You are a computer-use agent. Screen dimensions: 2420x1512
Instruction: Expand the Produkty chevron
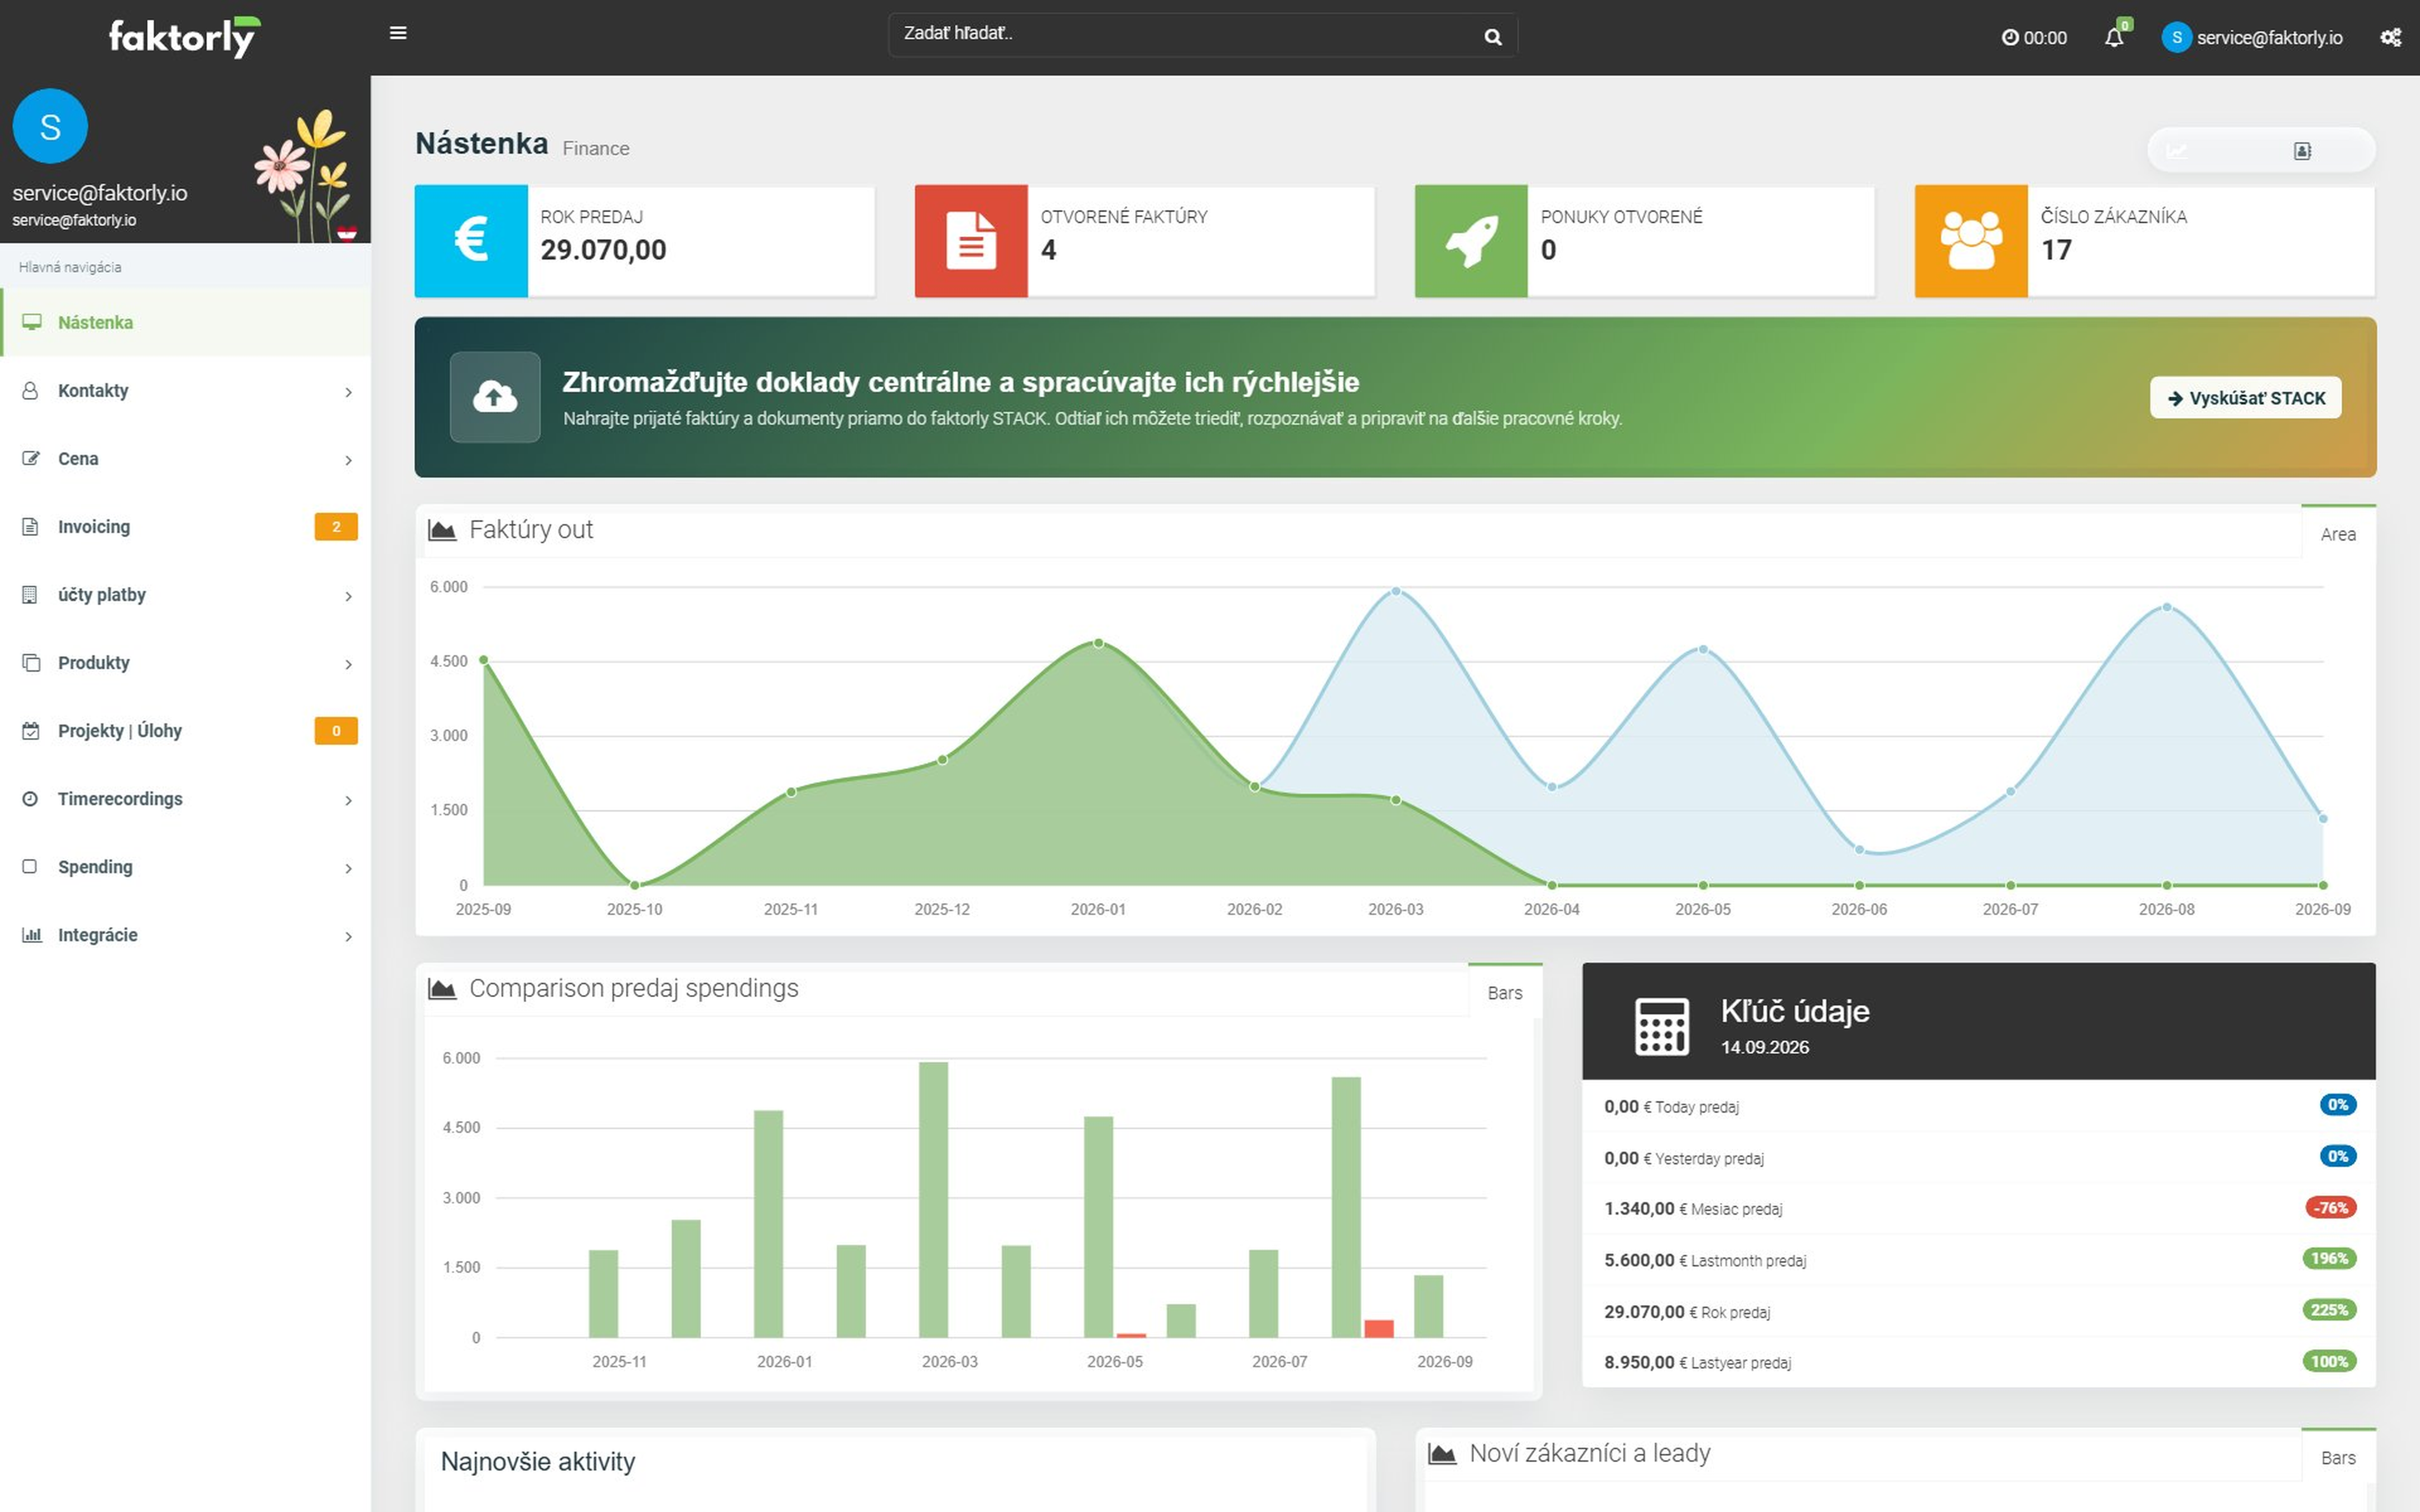pos(348,664)
